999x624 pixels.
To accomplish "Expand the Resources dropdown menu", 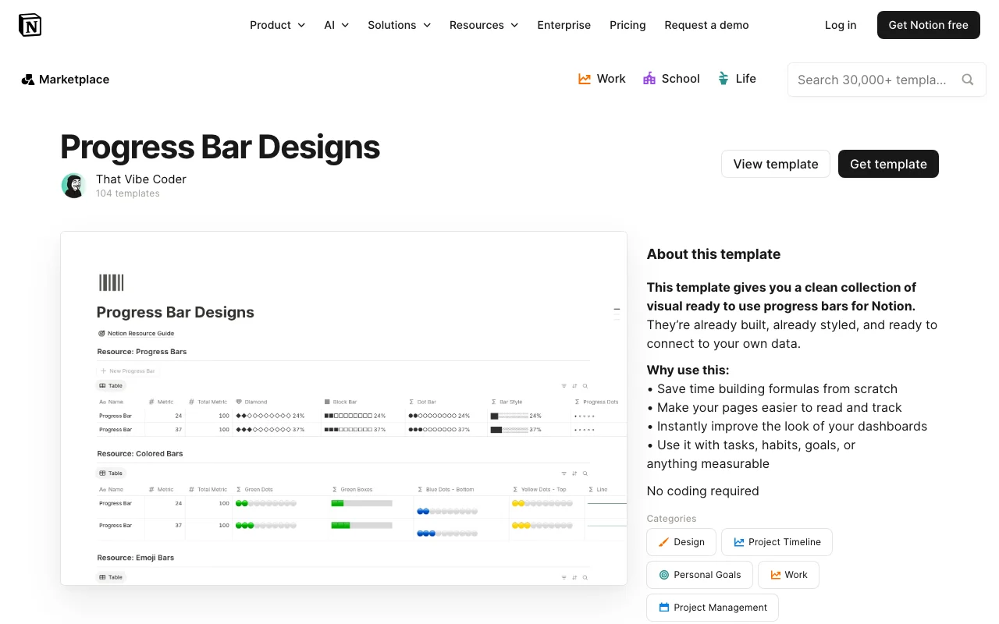I will tap(484, 25).
